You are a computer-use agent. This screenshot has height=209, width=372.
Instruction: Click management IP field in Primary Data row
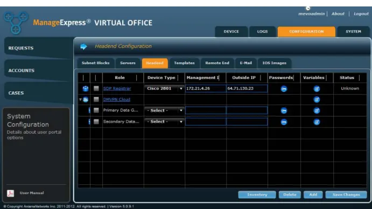(206, 110)
